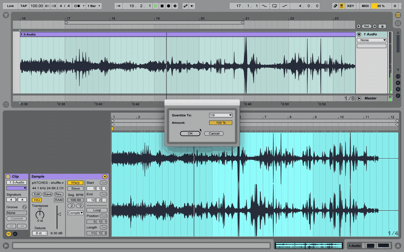
Task: Click the Follow playback arrow icon
Action: pos(118,6)
